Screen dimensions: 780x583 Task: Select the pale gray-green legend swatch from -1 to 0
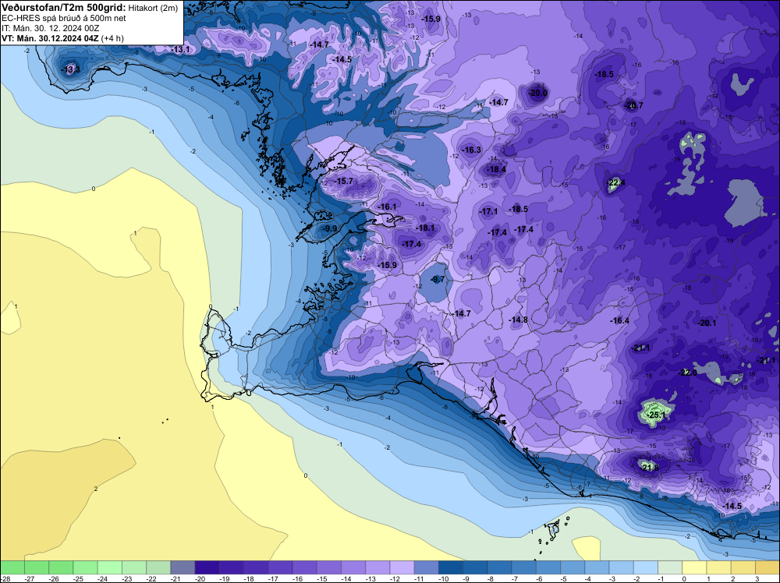click(x=670, y=567)
